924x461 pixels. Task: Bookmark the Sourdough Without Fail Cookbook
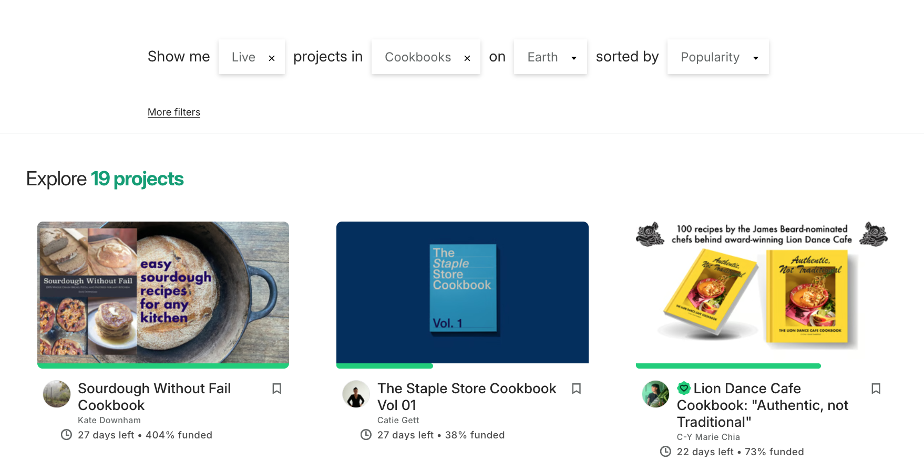click(276, 389)
